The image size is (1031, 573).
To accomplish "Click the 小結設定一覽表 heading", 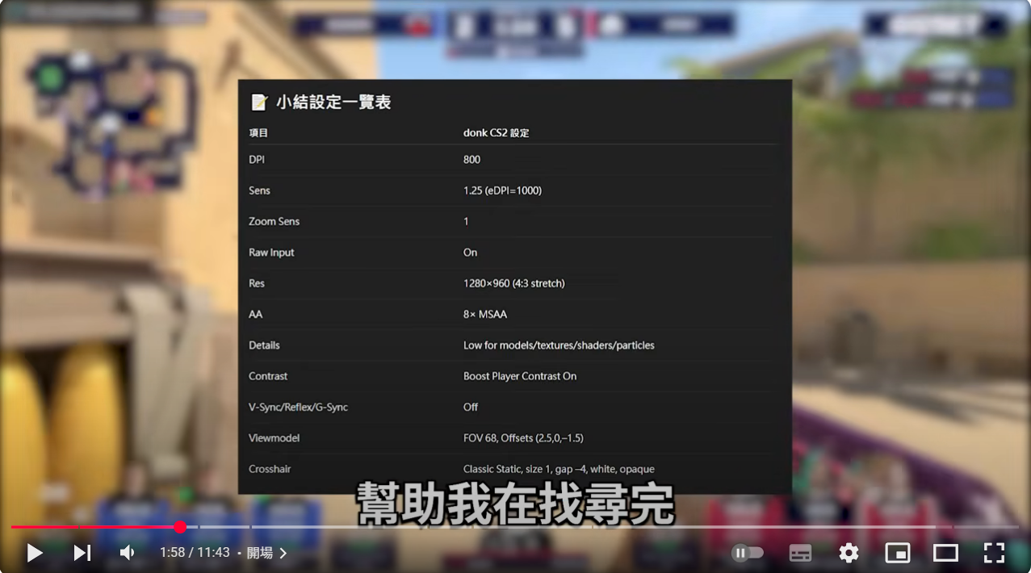I will click(x=333, y=102).
